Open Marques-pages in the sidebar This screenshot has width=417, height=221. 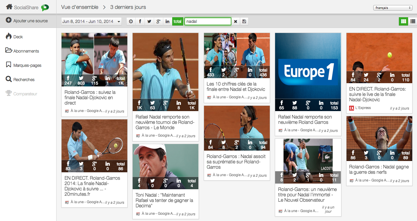pos(23,65)
